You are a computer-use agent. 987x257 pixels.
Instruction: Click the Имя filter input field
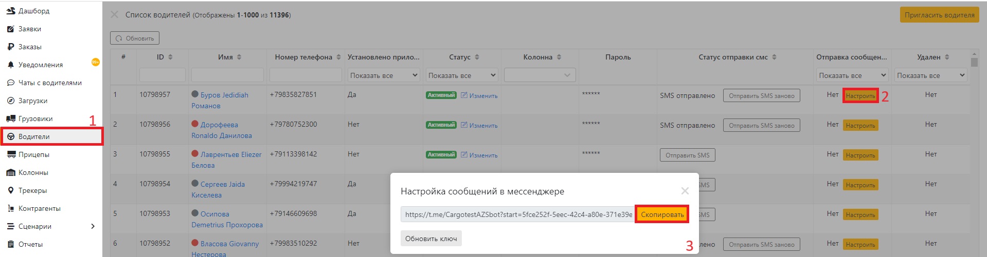[227, 75]
